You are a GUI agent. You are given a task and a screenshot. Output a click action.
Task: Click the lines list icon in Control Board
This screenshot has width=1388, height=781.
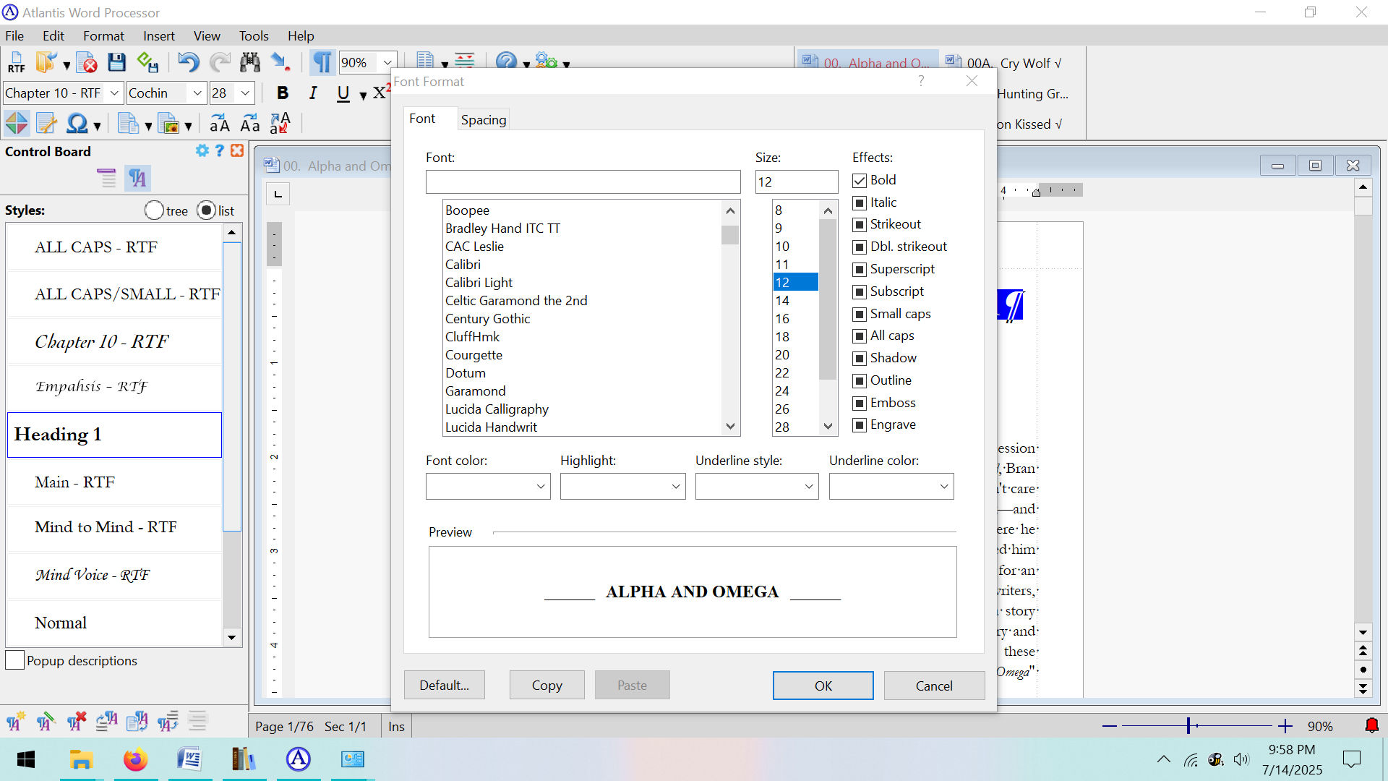106,178
